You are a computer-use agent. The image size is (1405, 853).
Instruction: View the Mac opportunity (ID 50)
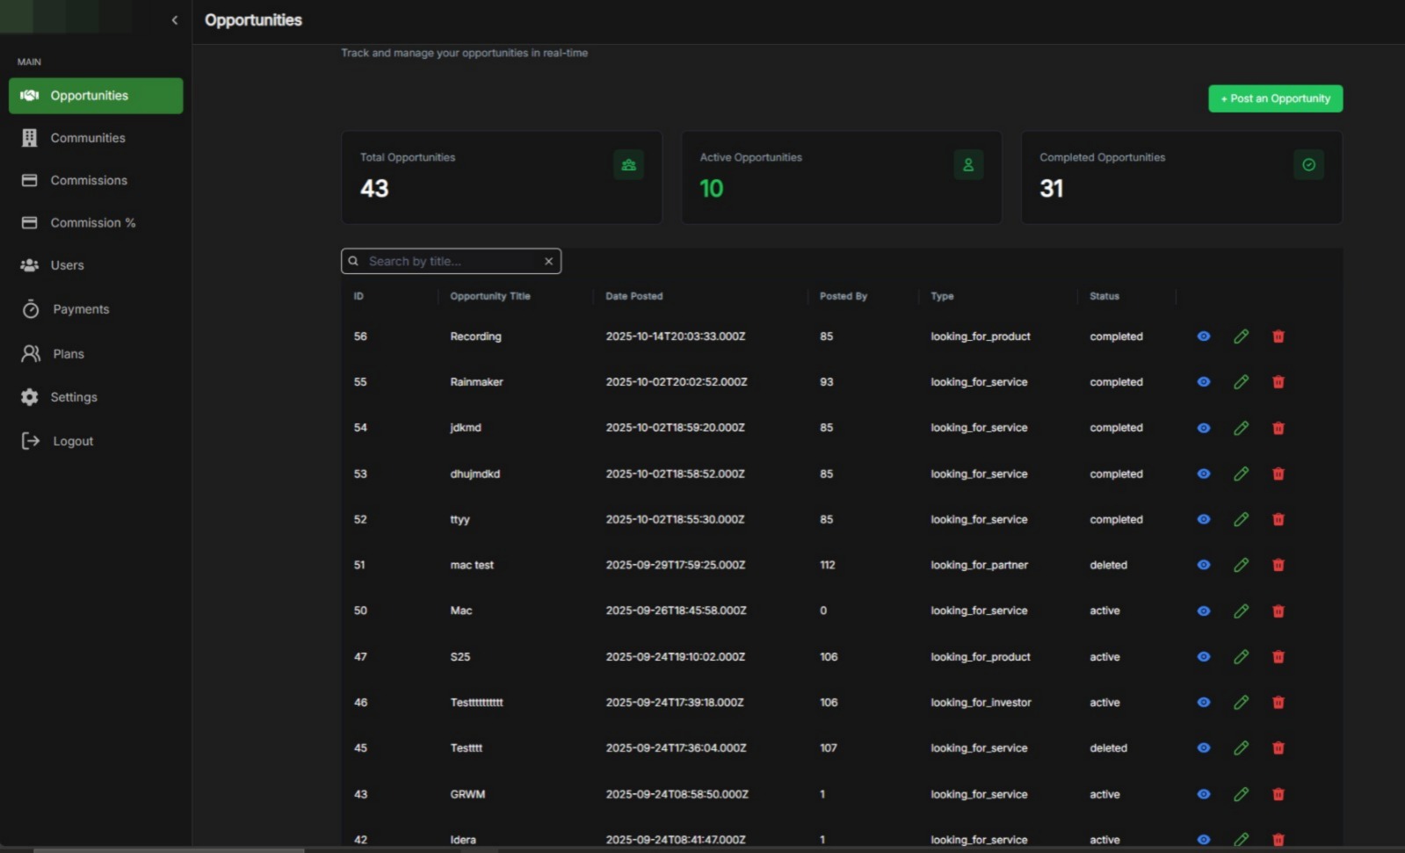[x=1204, y=611]
